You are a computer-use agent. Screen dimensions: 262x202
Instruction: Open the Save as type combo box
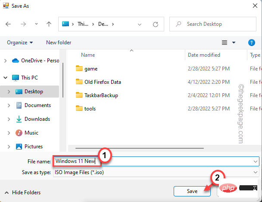tap(156, 172)
